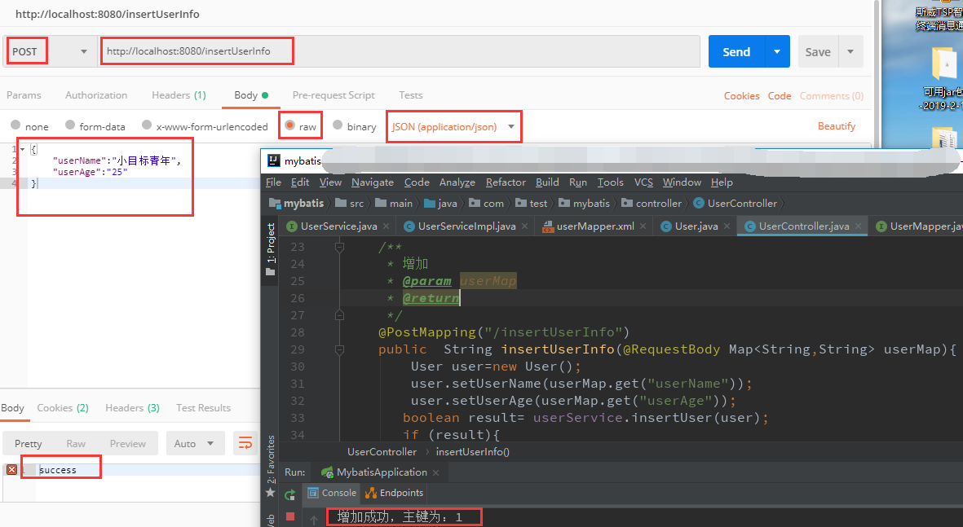Open the JSON (application/json) content type dropdown
Screen dimensions: 963x527
pyautogui.click(x=453, y=126)
